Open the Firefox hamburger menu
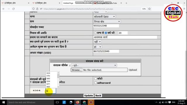The image size is (187, 105). 184,9
